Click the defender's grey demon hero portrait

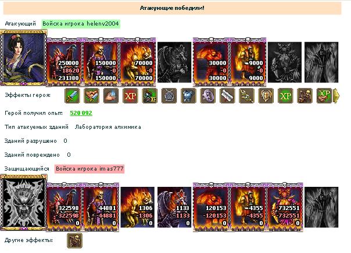point(24,203)
